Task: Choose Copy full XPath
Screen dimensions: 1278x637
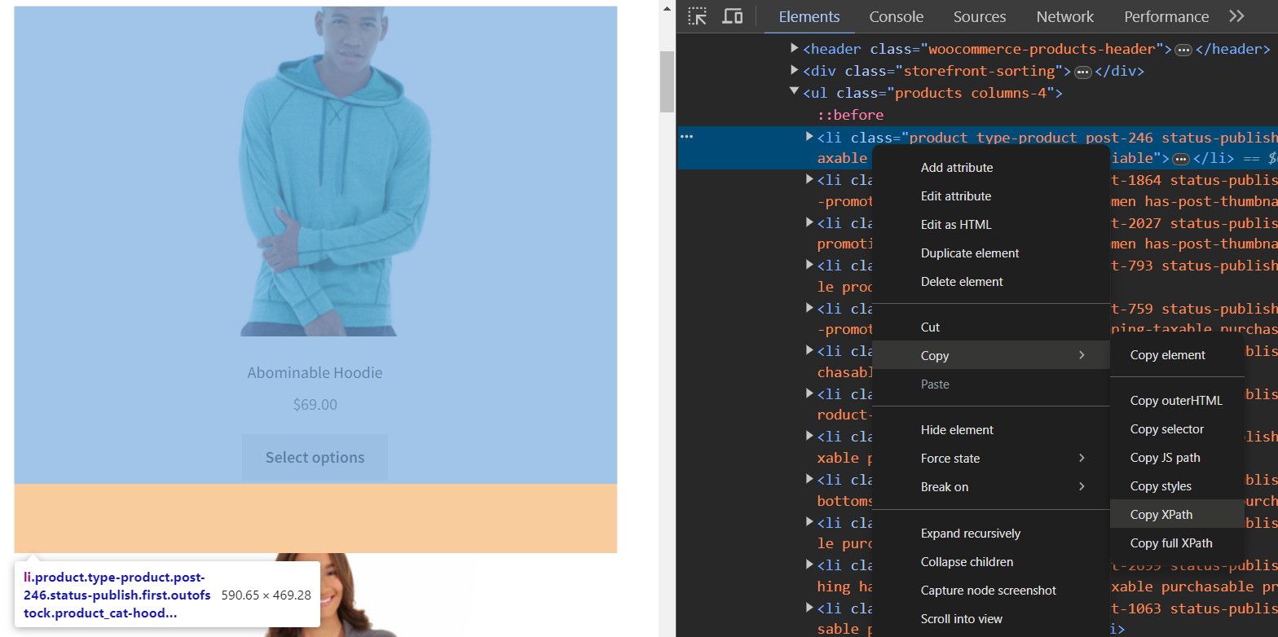Action: tap(1177, 543)
